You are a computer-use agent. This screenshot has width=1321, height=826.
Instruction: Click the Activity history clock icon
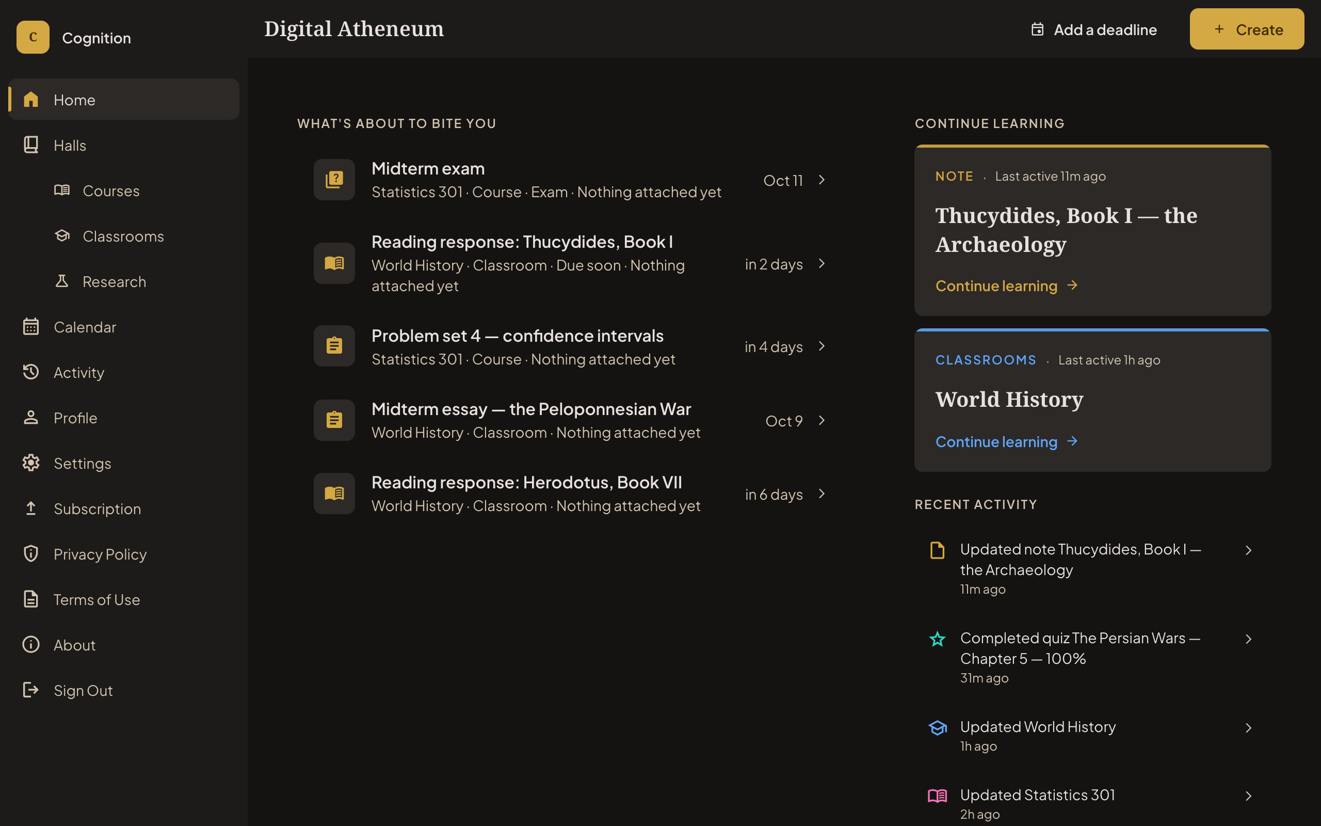point(30,372)
